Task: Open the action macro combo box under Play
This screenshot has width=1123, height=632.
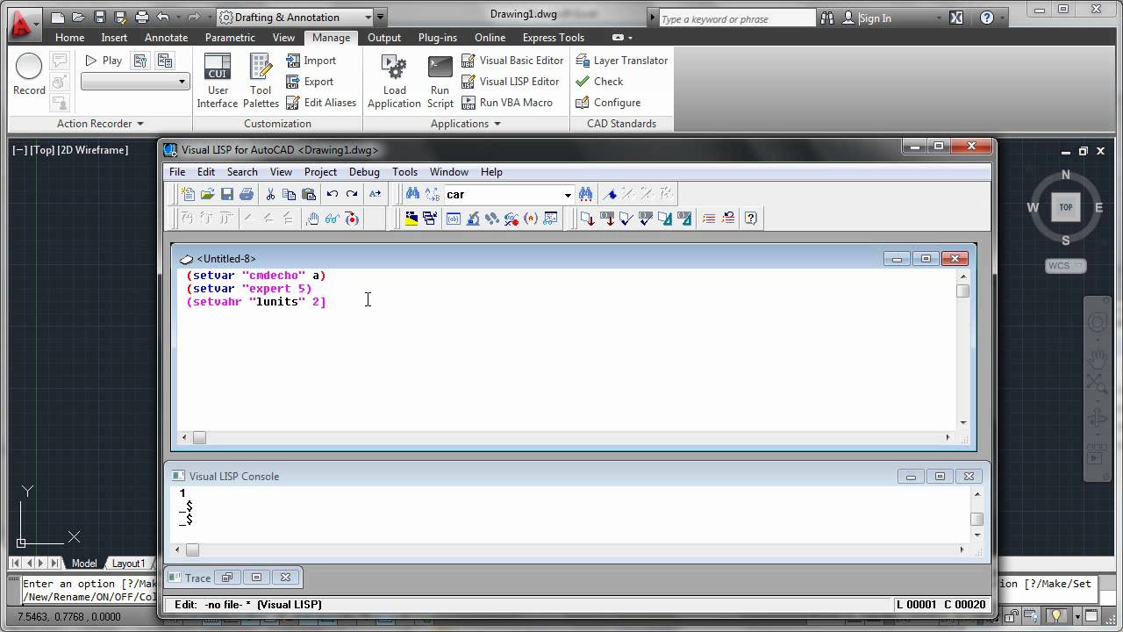Action: pos(135,82)
